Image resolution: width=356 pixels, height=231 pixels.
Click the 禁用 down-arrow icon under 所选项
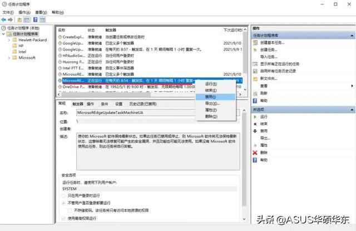tap(255, 131)
